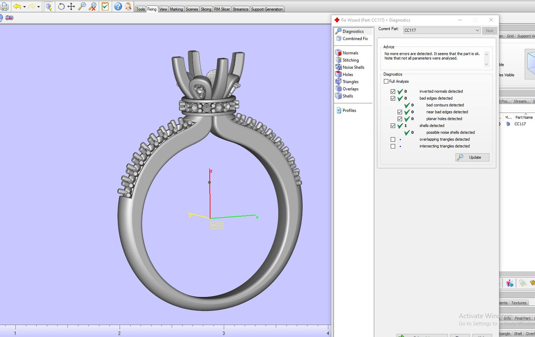The height and width of the screenshot is (337, 535).
Task: Select the rotate view tool
Action: (61, 7)
